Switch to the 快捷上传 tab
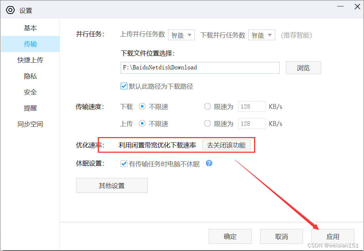 tap(30, 60)
